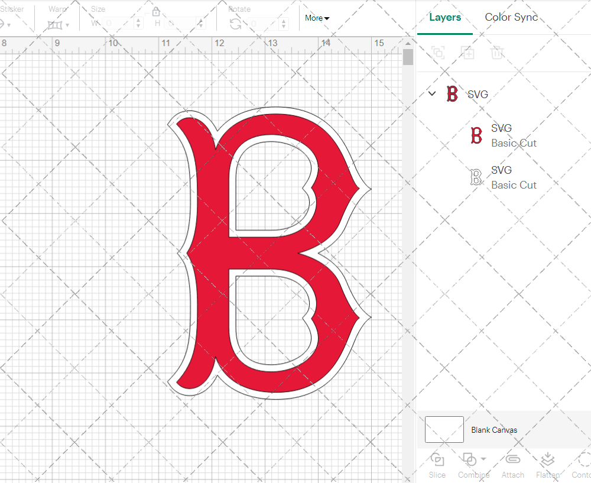Click the Blank Canvas color swatch
Screen dimensions: 591x483
tap(444, 430)
